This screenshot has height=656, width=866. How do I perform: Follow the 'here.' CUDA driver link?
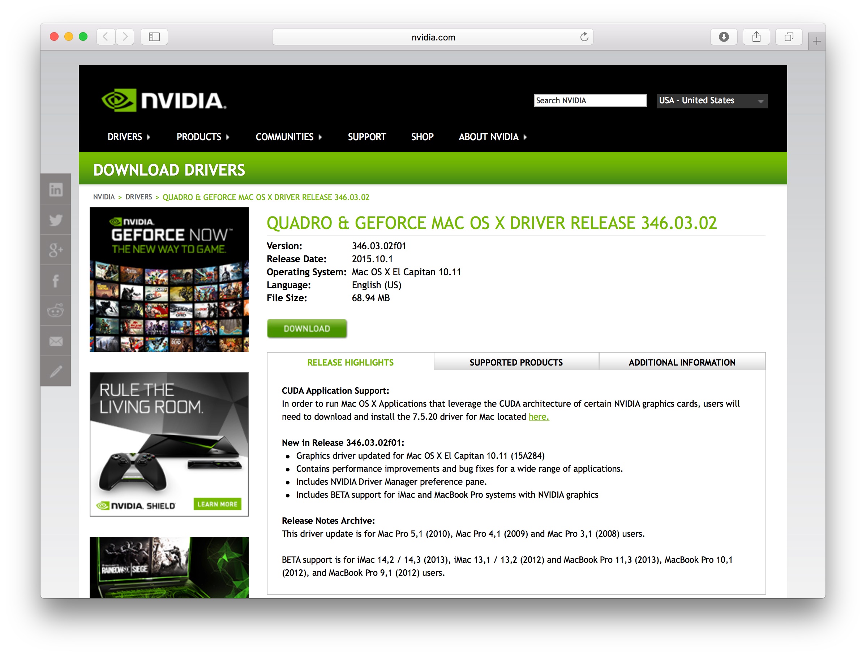click(x=538, y=417)
